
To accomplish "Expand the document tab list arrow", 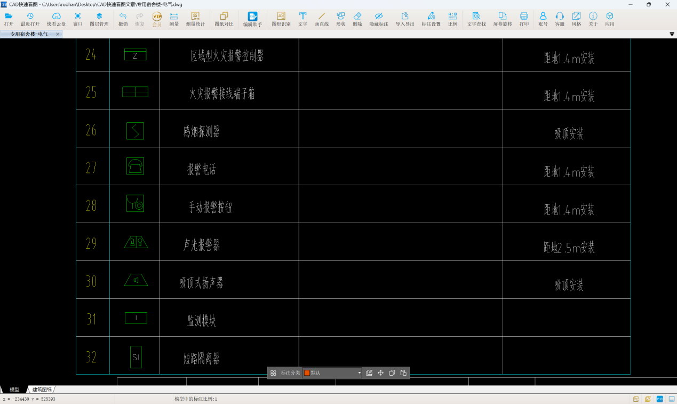I will point(672,34).
